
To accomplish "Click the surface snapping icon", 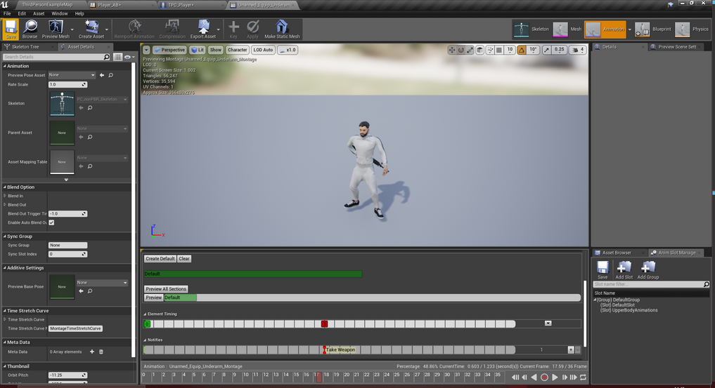I will pos(490,50).
